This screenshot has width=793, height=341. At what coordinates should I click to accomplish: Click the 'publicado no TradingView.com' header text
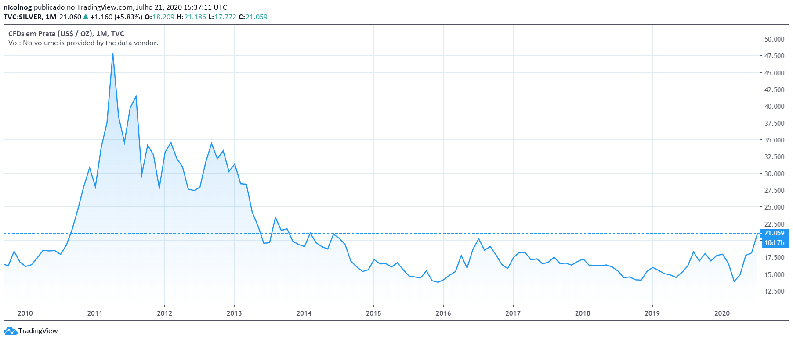pyautogui.click(x=83, y=7)
